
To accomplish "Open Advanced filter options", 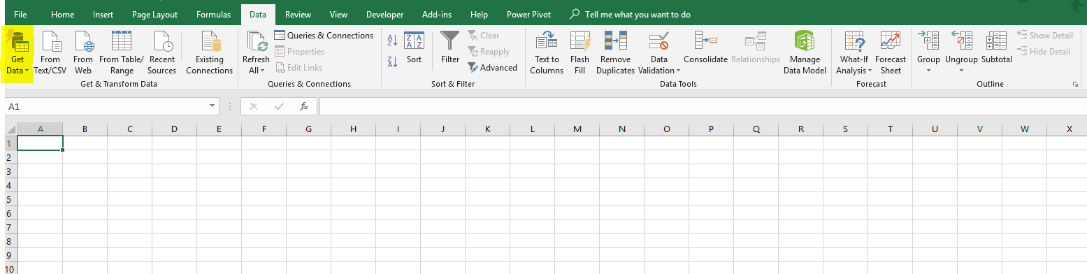I will (x=493, y=68).
